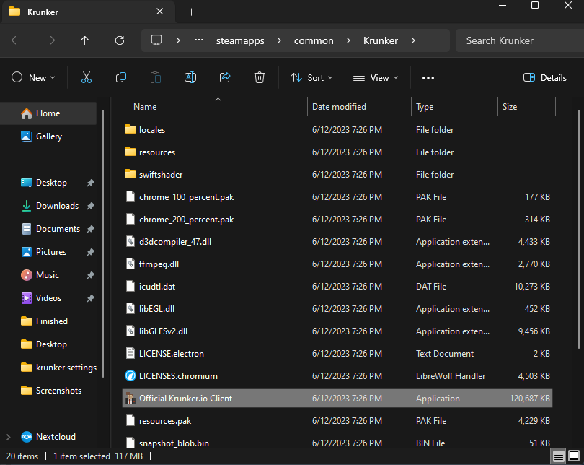Click the LICENSES.chromium LibreWolf icon
This screenshot has height=465, width=584.
coord(130,376)
